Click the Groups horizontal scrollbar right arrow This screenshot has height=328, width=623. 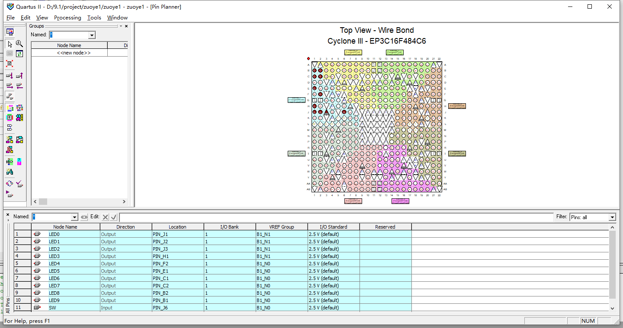point(124,201)
